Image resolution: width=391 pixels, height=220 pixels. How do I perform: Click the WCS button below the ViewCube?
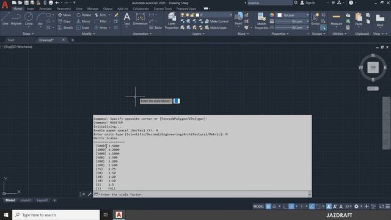point(373,88)
